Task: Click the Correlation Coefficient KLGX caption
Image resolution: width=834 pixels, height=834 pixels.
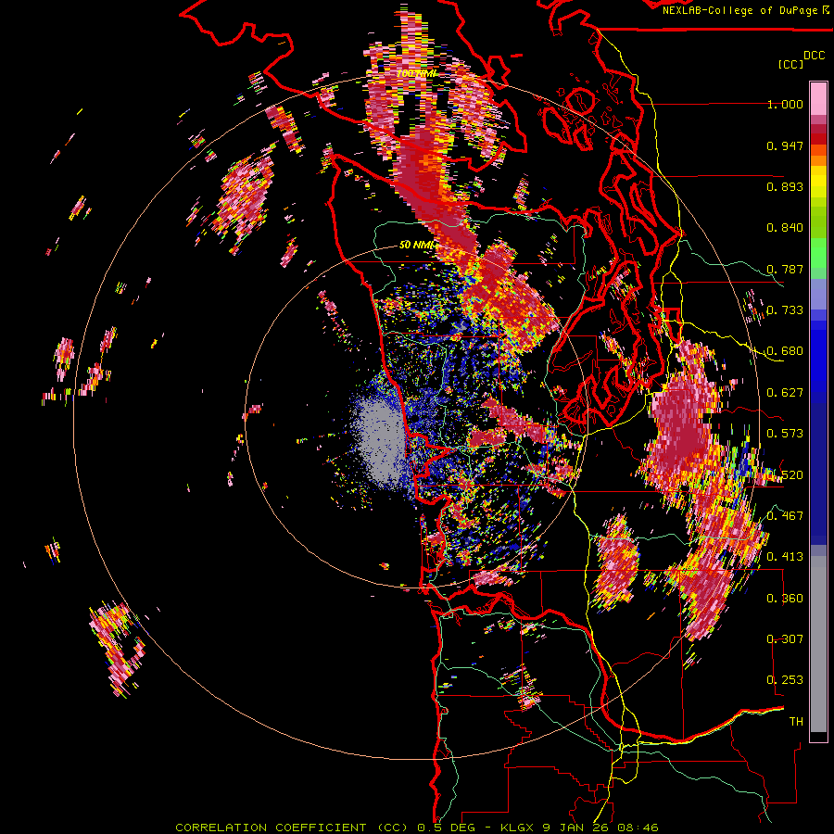Action: (x=417, y=828)
